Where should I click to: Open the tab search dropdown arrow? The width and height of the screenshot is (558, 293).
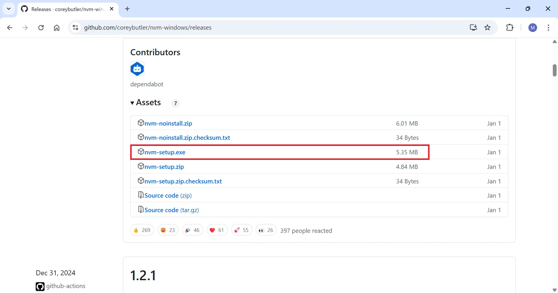point(9,9)
